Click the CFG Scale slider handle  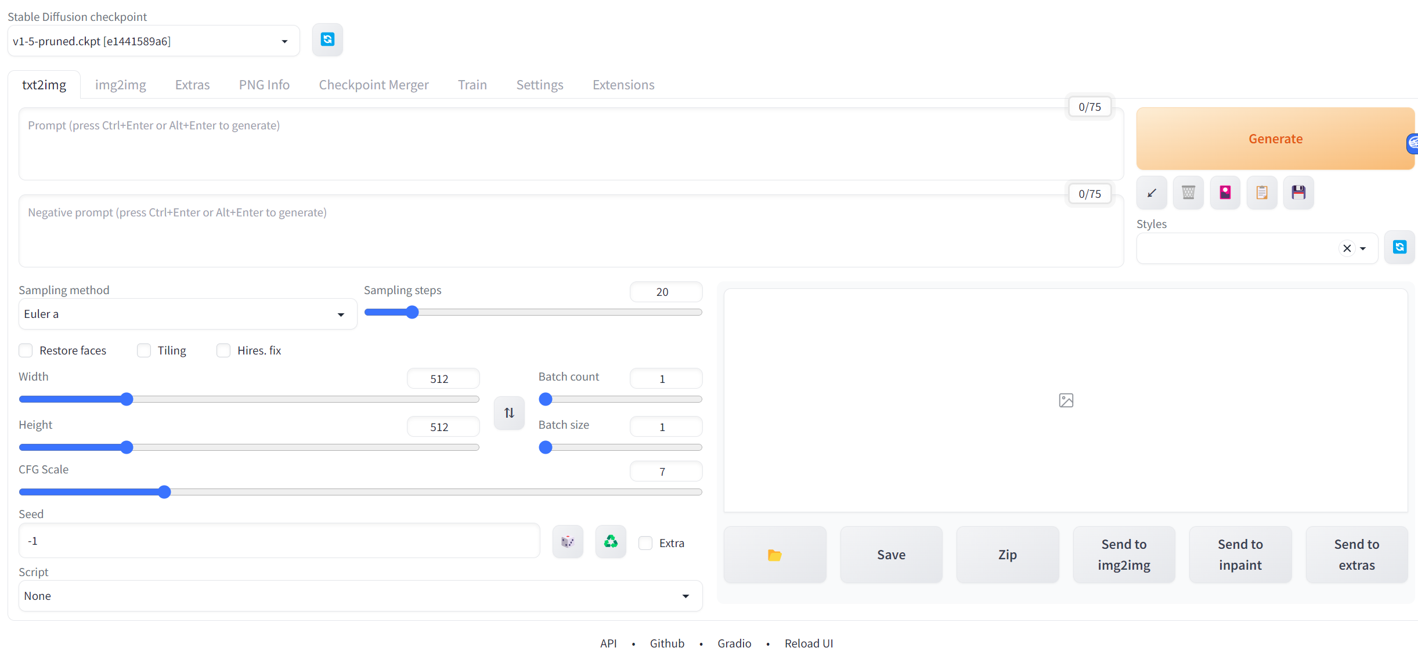tap(164, 492)
